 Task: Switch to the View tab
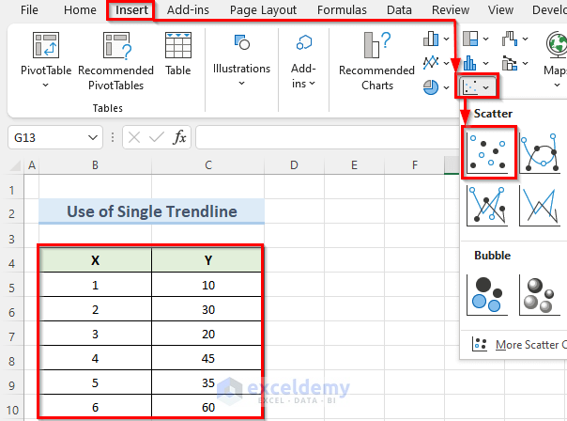coord(500,9)
